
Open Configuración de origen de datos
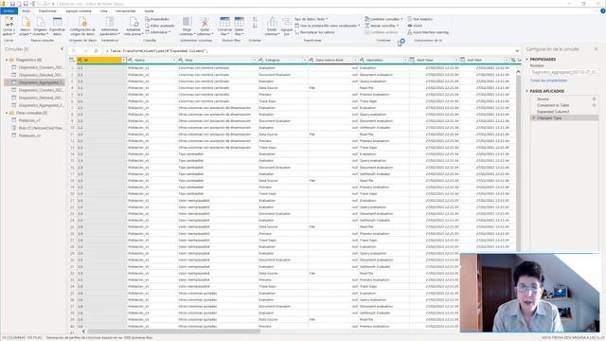tap(82, 27)
